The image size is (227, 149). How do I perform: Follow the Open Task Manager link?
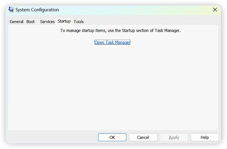point(112,42)
